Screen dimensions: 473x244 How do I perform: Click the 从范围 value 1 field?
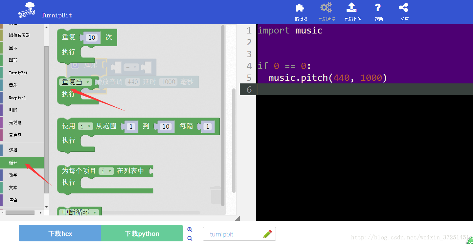pyautogui.click(x=131, y=126)
